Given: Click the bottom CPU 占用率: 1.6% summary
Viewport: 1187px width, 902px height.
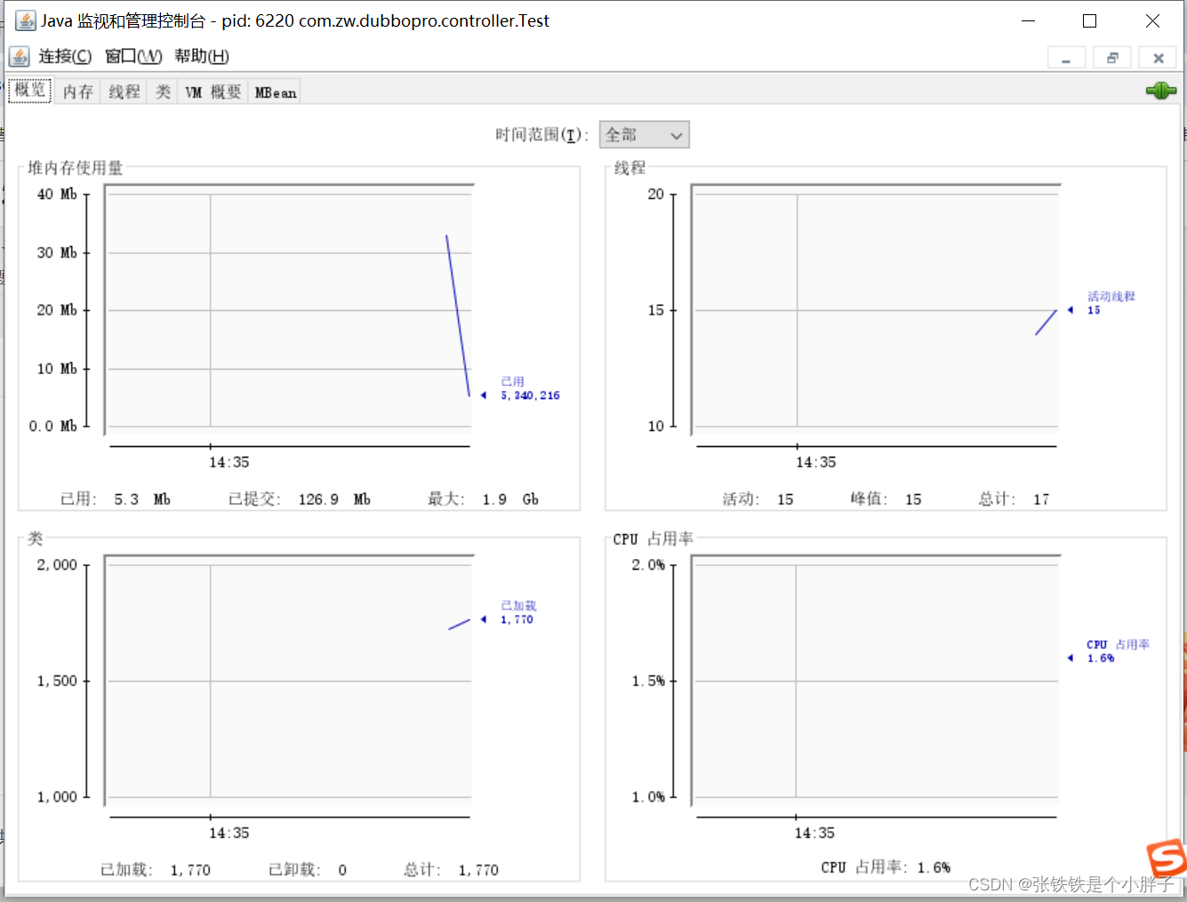Looking at the screenshot, I should pos(886,867).
